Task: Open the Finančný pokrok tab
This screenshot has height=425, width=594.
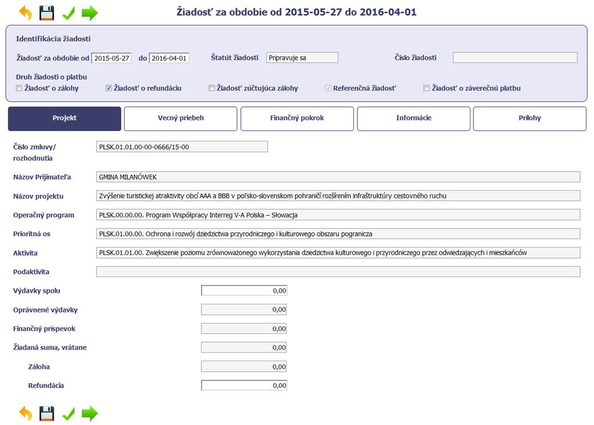Action: coord(297,118)
